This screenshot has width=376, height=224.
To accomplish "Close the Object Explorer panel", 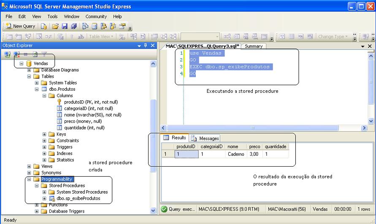I will [152, 45].
